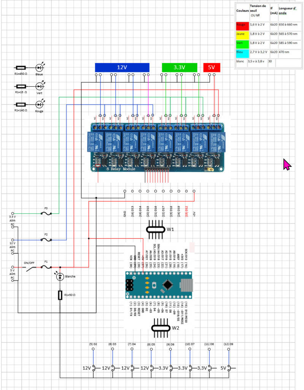Viewport: 304px width, 390px height.
Task: Select the F2 fuse on the 12V line
Action: (46, 240)
